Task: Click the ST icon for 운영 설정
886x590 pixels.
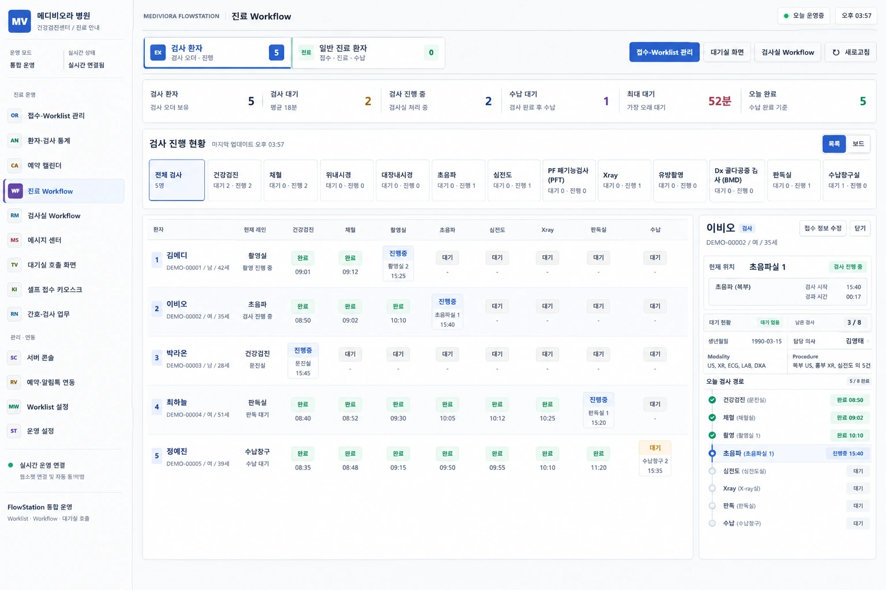Action: 14,431
